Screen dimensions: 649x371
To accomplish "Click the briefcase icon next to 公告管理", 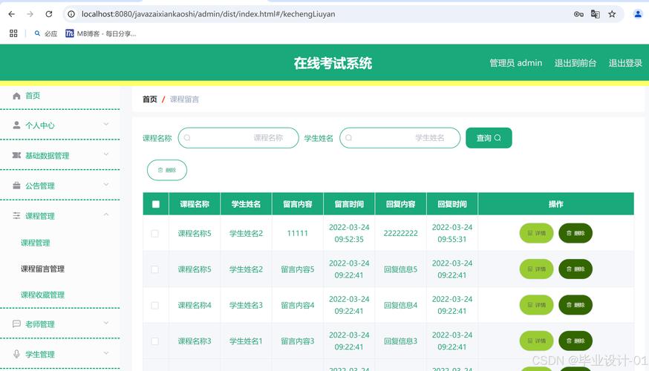I will (x=16, y=185).
